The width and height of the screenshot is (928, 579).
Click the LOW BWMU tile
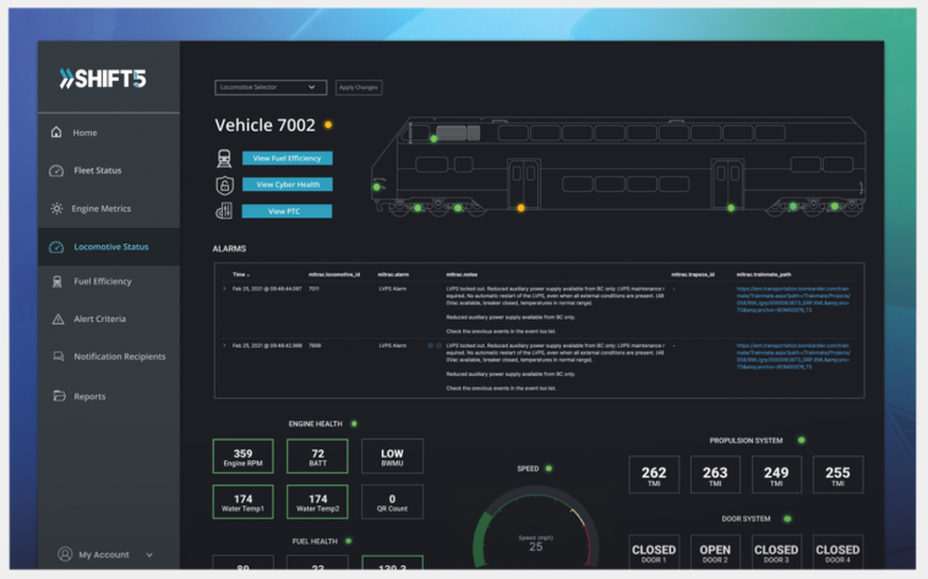point(392,456)
